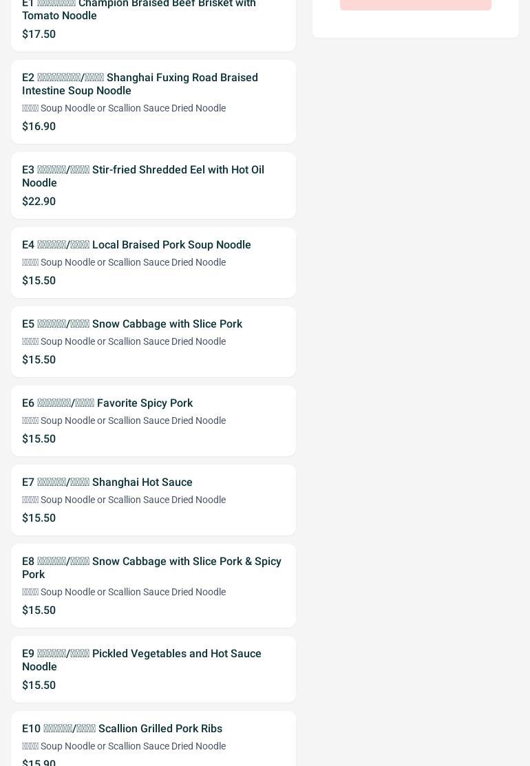Choose E9 Pickled Vegetables and Hot Sauce Noodle

(153, 669)
